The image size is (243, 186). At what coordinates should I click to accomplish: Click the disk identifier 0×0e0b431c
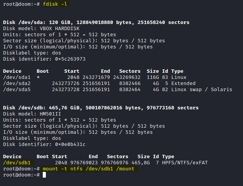70,144
